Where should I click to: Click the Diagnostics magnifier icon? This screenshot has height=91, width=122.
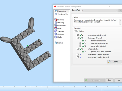click(x=56, y=11)
